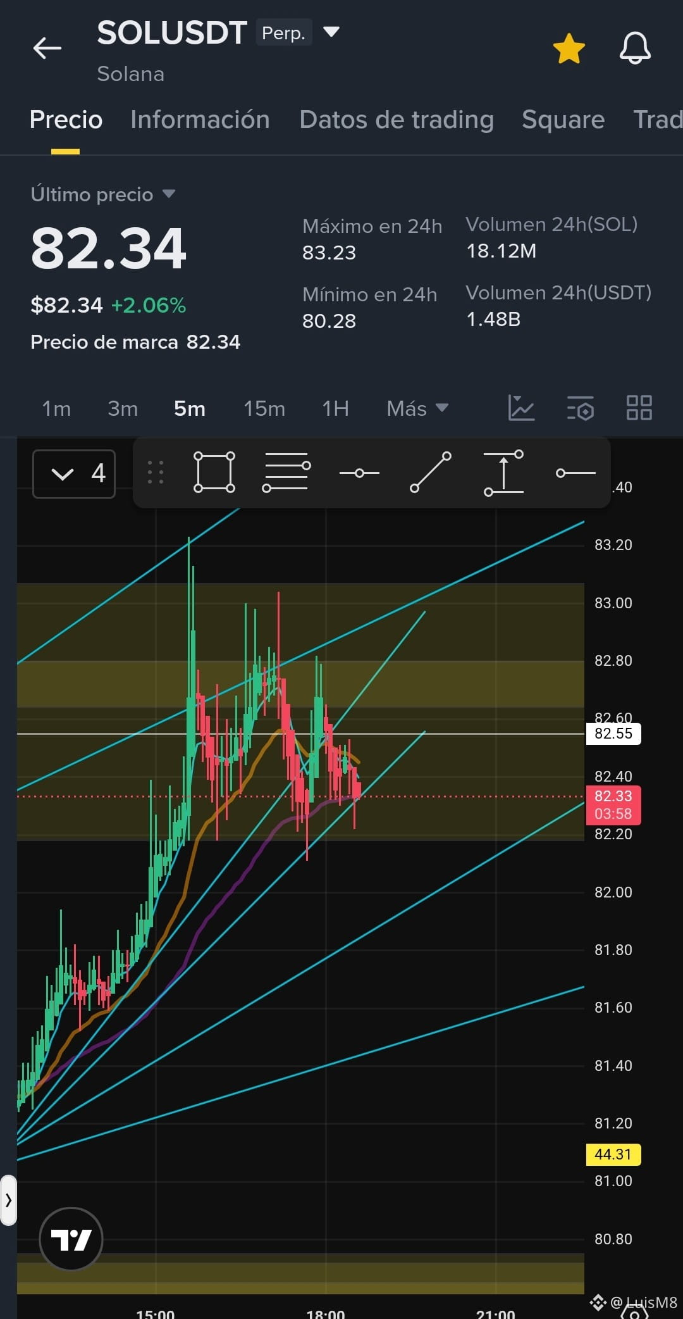Open the SOLUSDT pair selector dropdown arrow
The width and height of the screenshot is (683, 1319).
pos(331,31)
